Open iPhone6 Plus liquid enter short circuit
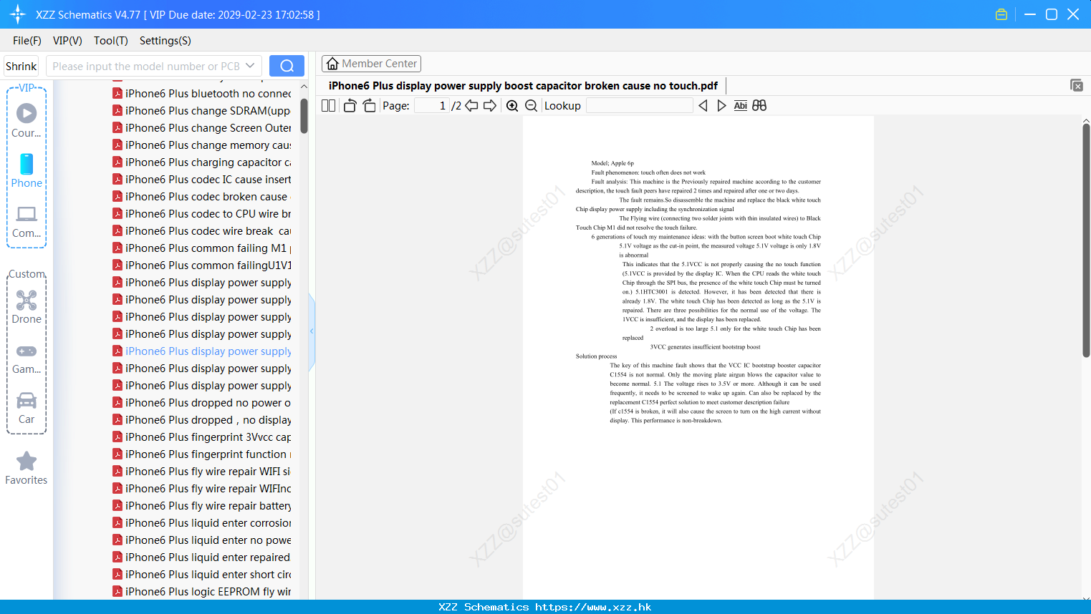 202,575
